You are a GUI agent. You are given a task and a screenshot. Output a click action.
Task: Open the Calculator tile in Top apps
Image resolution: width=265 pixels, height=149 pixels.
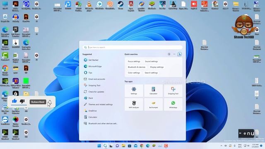tap(154, 91)
